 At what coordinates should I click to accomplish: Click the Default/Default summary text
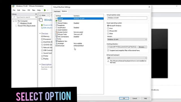(x=79, y=46)
